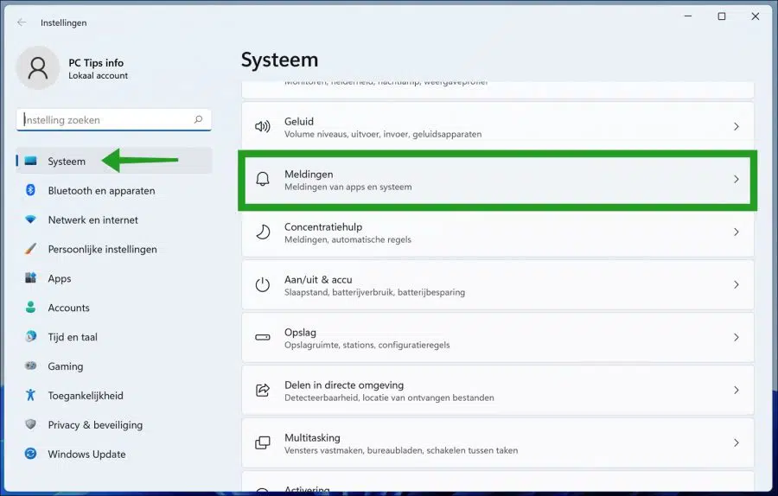Screen dimensions: 778x496
Task: Go back with the arrow button
Action: tap(22, 22)
